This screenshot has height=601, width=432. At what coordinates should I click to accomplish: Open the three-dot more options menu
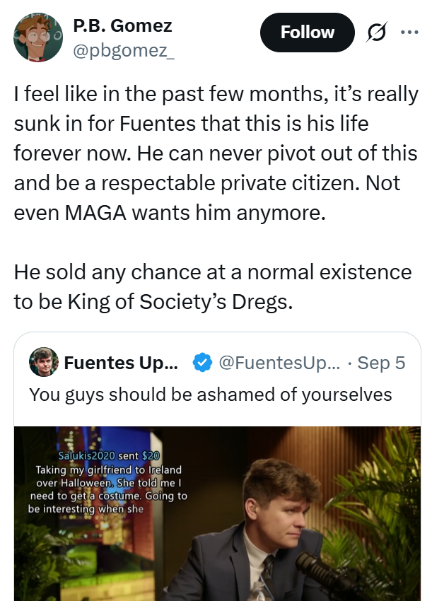pyautogui.click(x=409, y=32)
